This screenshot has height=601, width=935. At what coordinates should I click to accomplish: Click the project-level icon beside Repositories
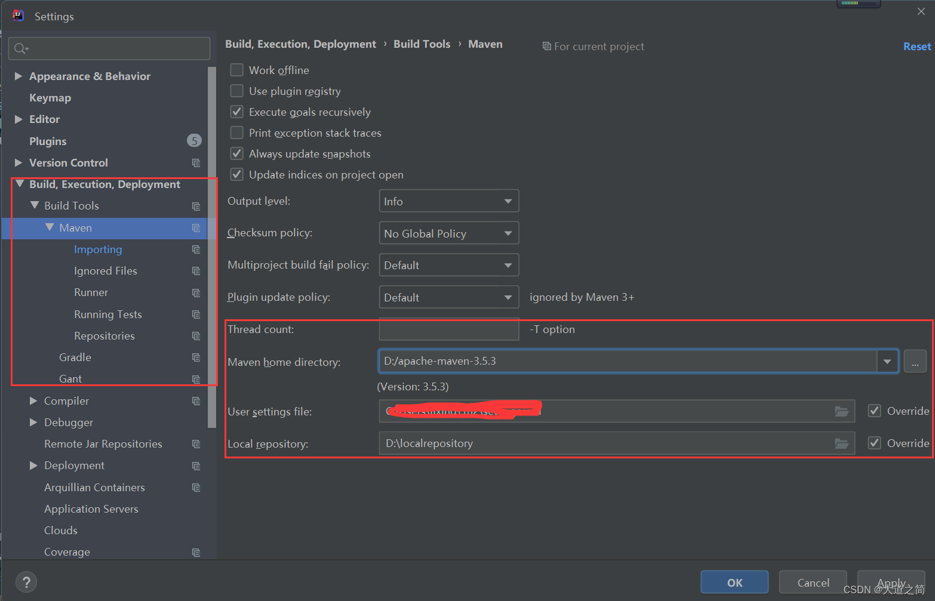click(196, 336)
